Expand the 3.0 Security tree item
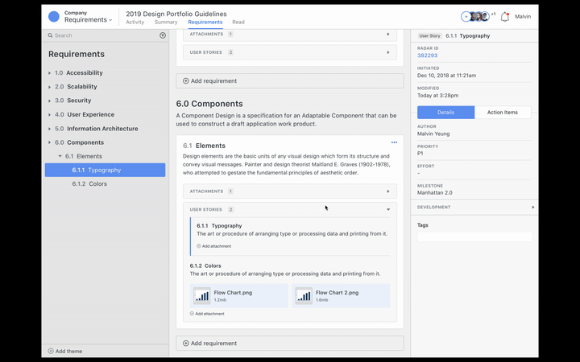The width and height of the screenshot is (580, 362). (50, 101)
